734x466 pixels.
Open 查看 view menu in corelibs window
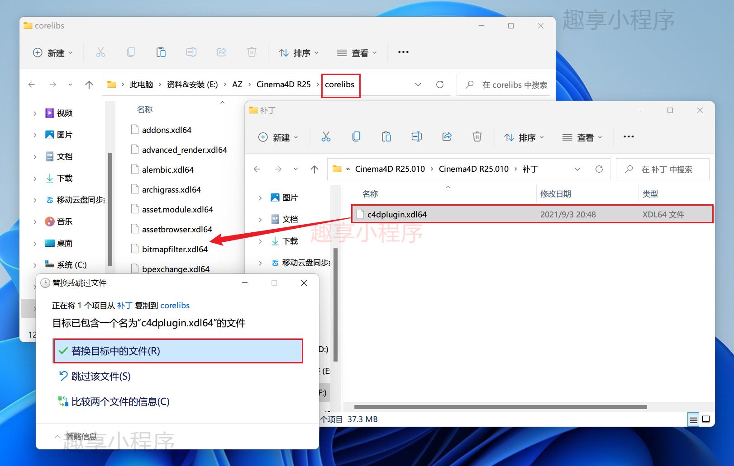coord(357,52)
